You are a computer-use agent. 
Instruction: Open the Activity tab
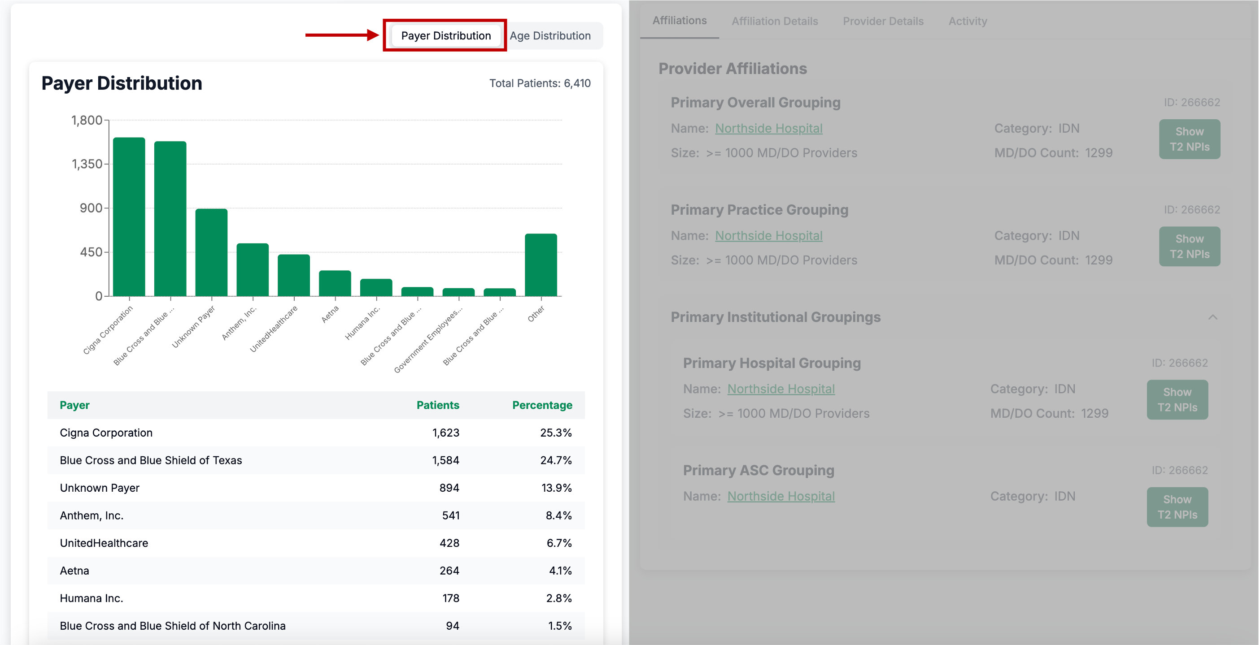pos(967,21)
